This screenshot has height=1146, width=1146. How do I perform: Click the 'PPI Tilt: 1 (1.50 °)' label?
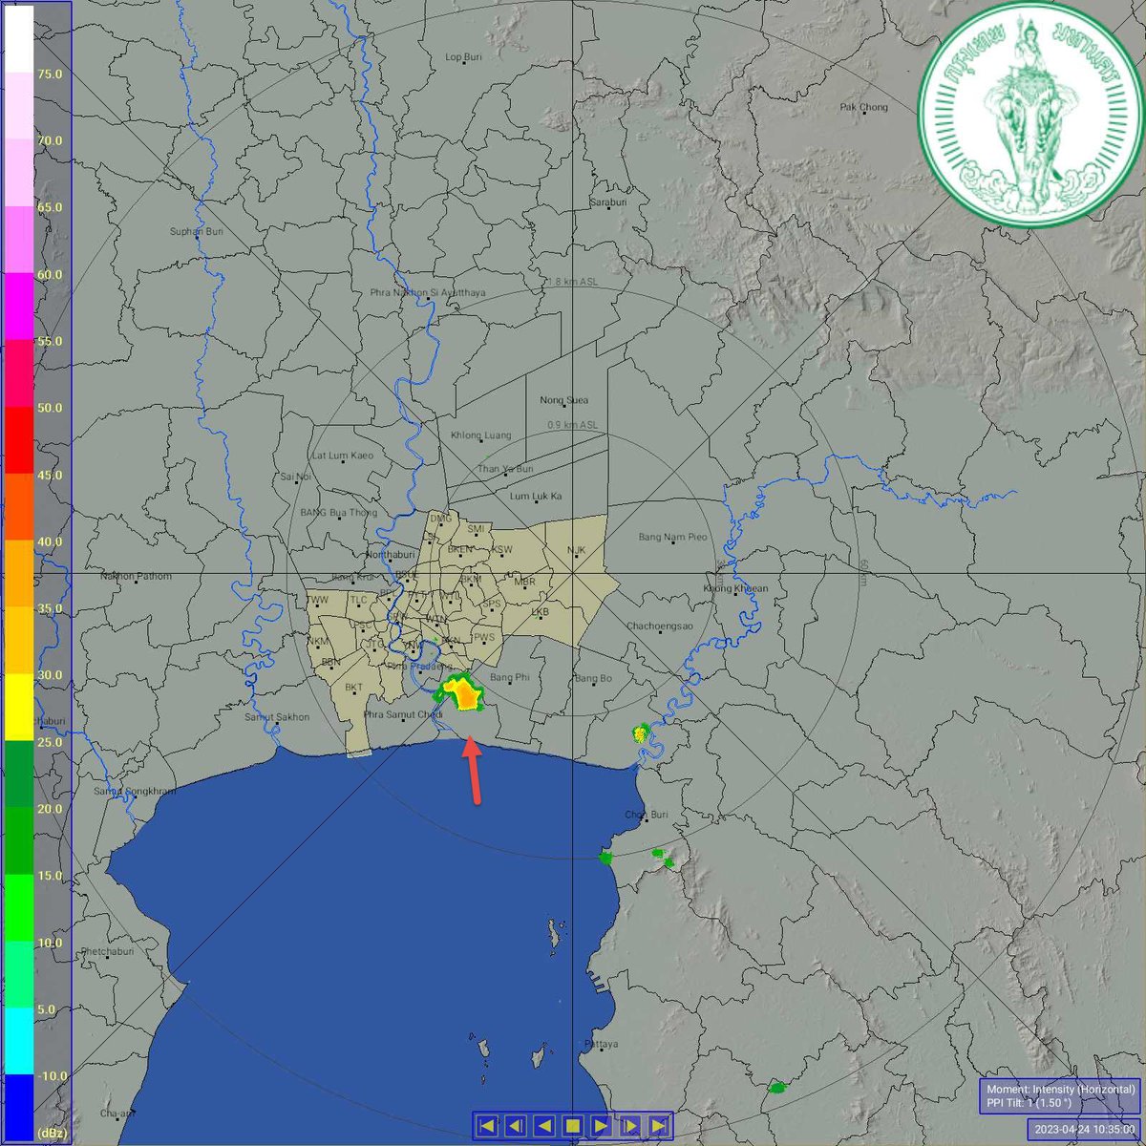coord(1029,1104)
